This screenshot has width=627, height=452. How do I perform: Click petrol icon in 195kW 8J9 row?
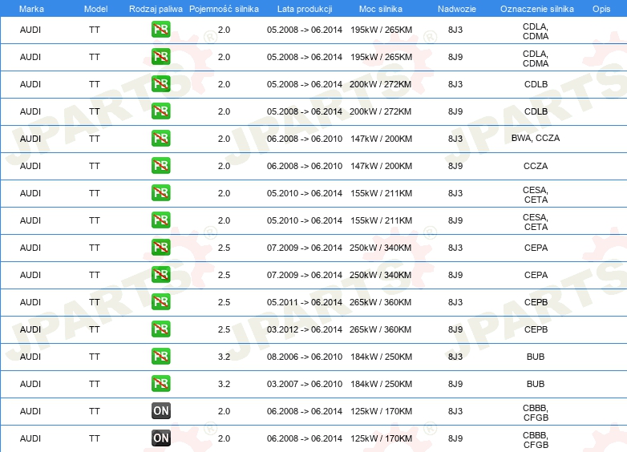160,57
